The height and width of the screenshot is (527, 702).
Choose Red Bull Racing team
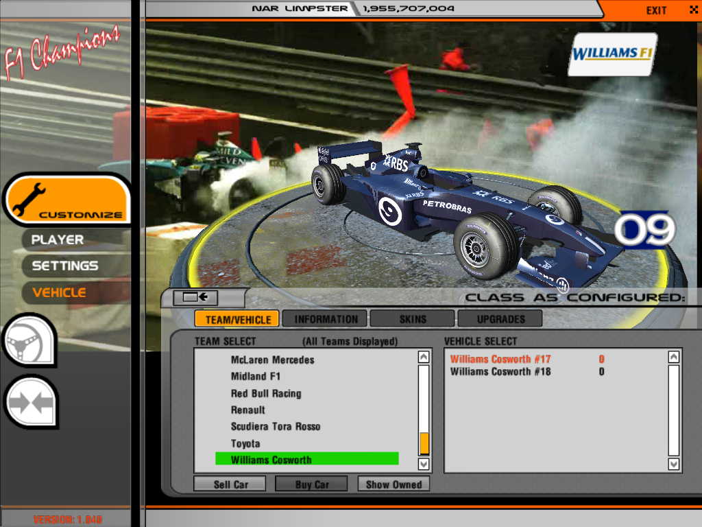(266, 393)
